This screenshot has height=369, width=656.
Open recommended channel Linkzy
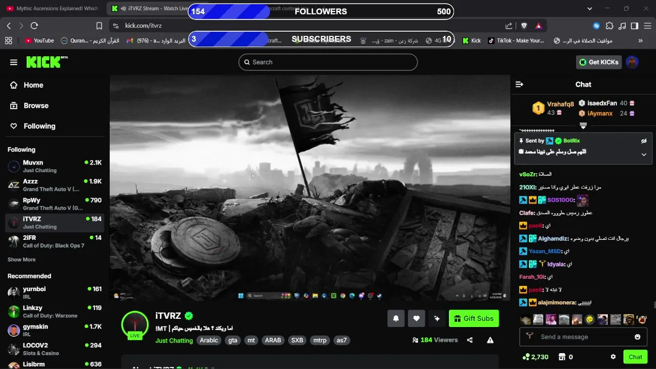click(55, 312)
